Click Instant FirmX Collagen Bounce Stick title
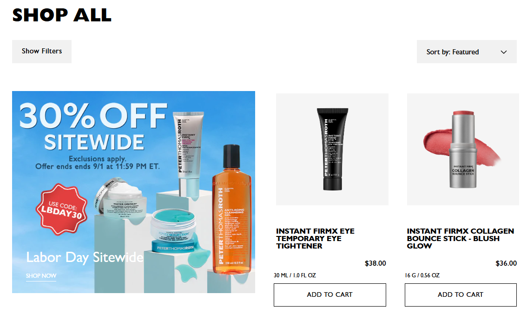527x314 pixels. click(x=460, y=238)
